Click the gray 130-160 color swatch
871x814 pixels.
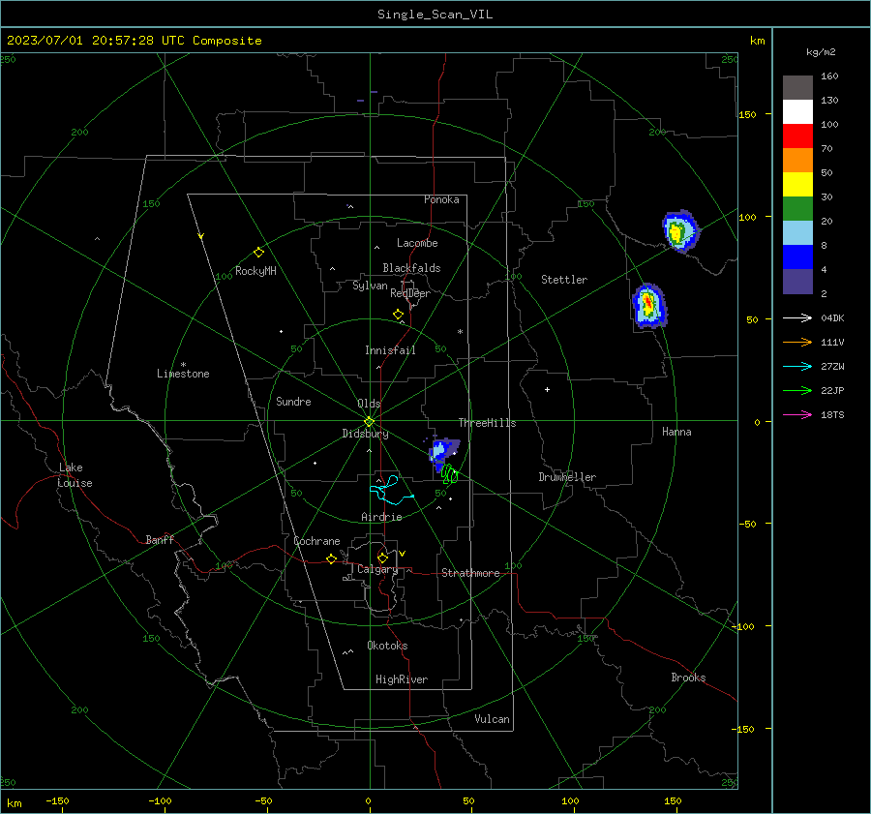[797, 88]
